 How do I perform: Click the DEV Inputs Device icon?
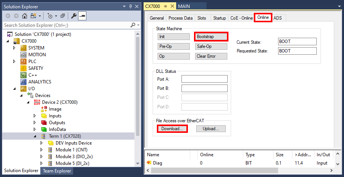click(x=51, y=143)
